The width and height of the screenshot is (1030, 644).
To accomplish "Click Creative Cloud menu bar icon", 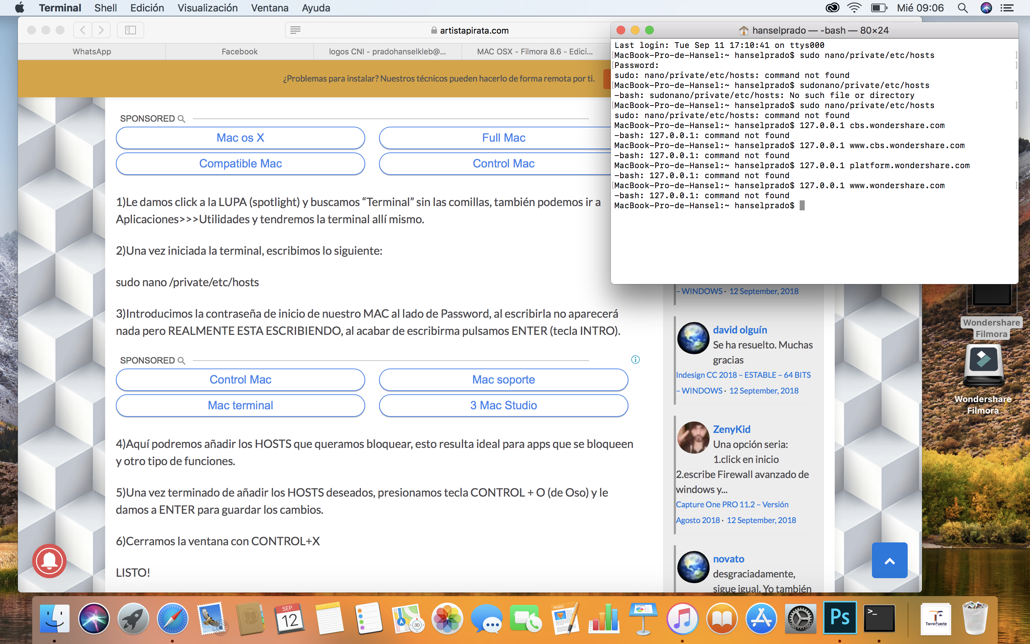I will coord(832,8).
